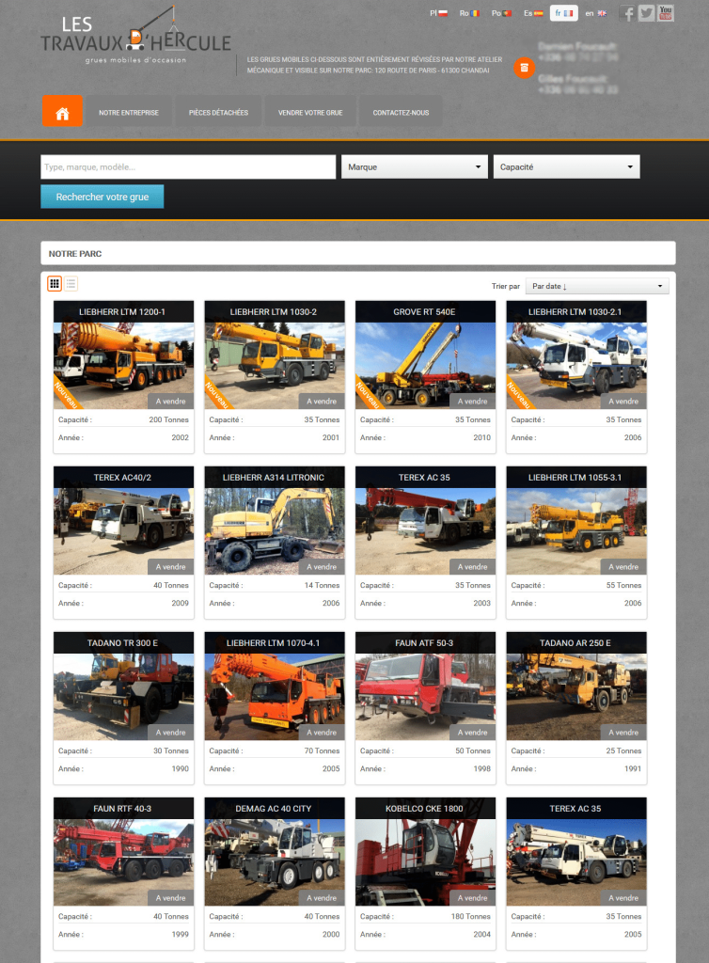Switch site language to Polish flag
Viewport: 709px width, 963px height.
[438, 13]
